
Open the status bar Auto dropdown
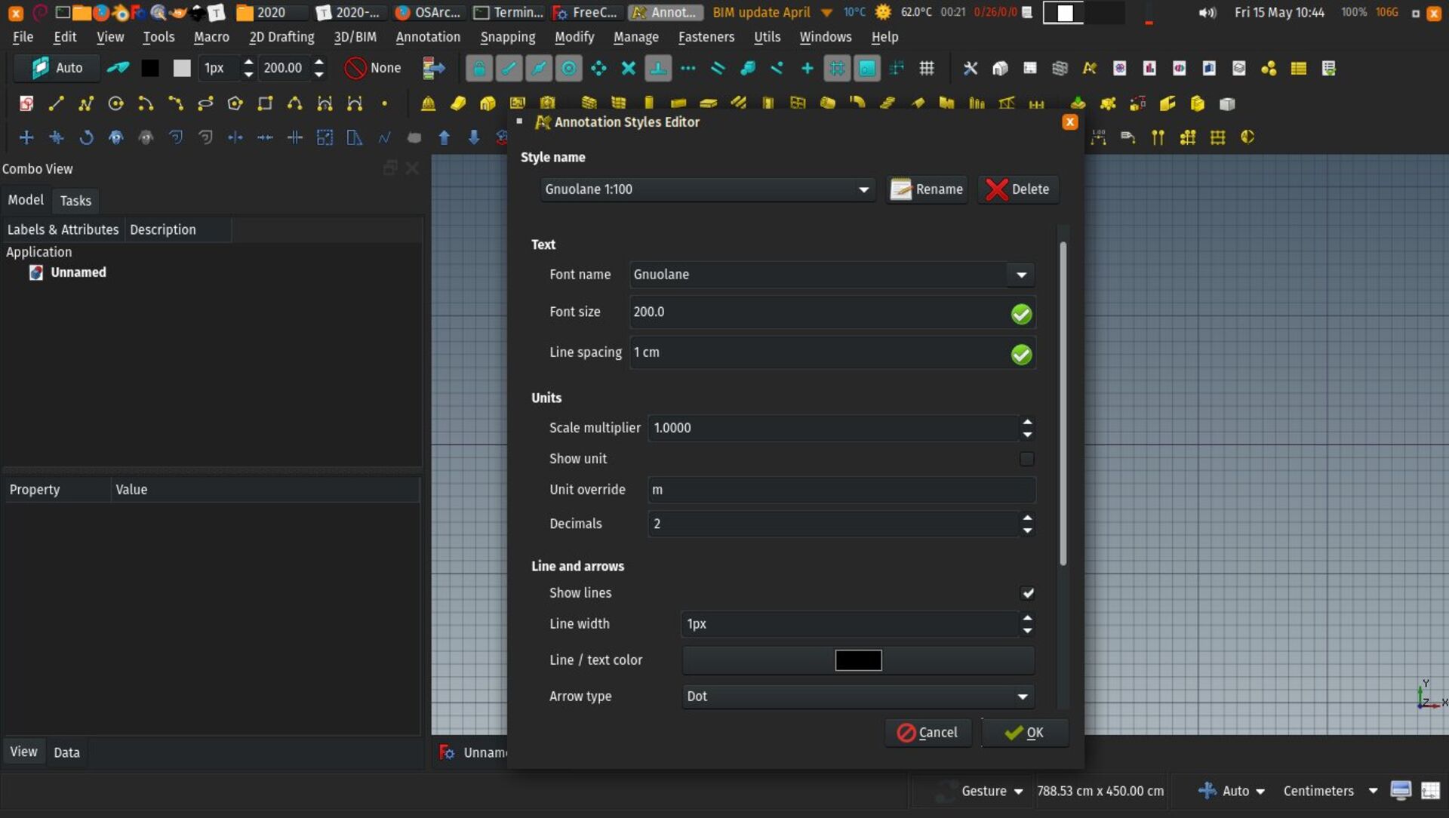click(1232, 791)
